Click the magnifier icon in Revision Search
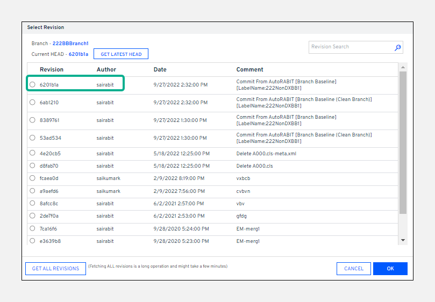 (x=397, y=47)
